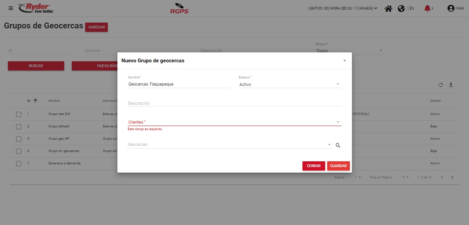Open language selector globe icon

click(x=401, y=9)
